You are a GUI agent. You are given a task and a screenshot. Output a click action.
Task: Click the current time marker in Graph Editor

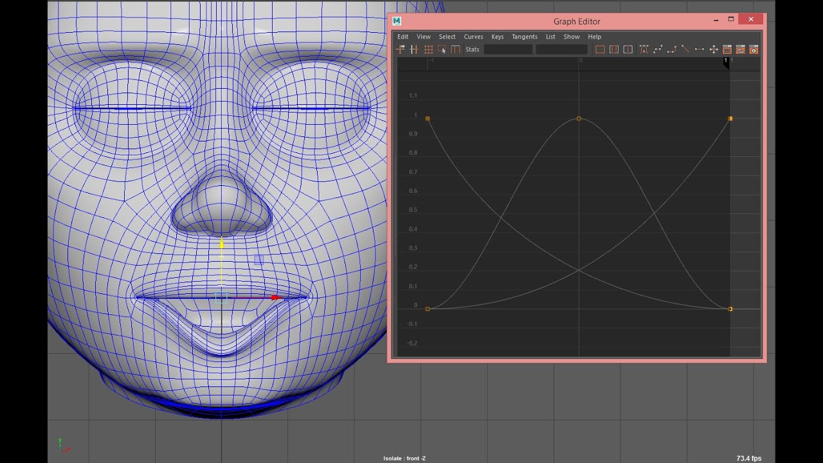click(x=727, y=62)
